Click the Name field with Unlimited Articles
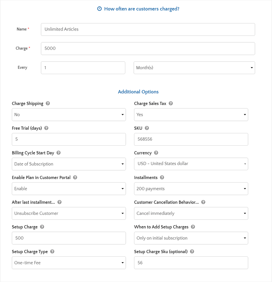The height and width of the screenshot is (282, 272). 148,29
